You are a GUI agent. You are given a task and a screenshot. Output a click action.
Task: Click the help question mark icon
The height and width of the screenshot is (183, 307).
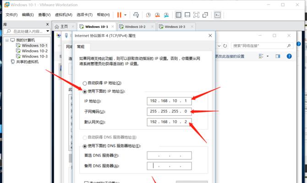click(x=289, y=56)
